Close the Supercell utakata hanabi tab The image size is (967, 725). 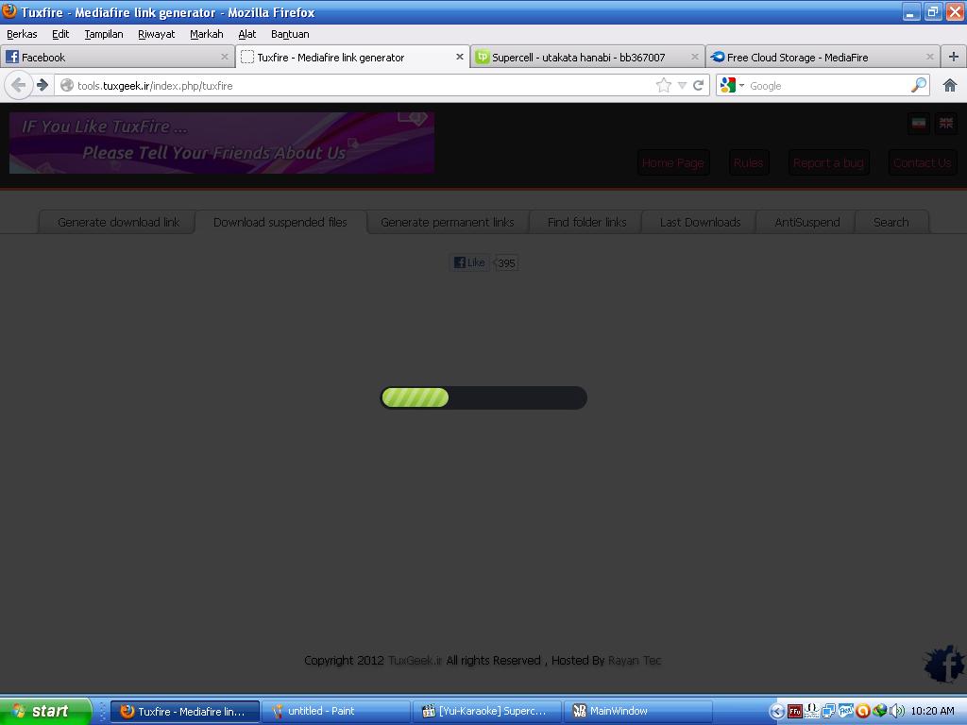click(694, 57)
